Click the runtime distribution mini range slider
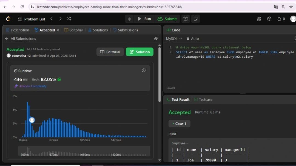 [84, 151]
